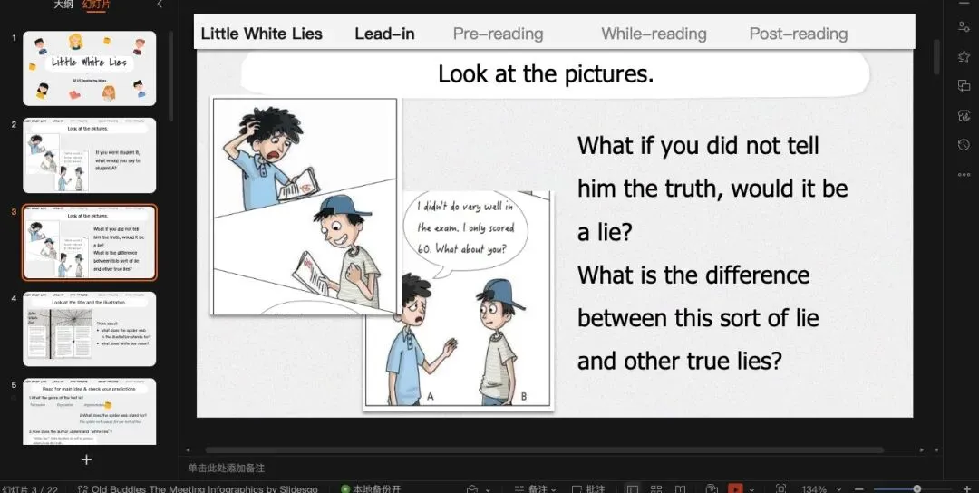Click the 'Post-reading' label on slide
979x493 pixels.
click(x=799, y=34)
